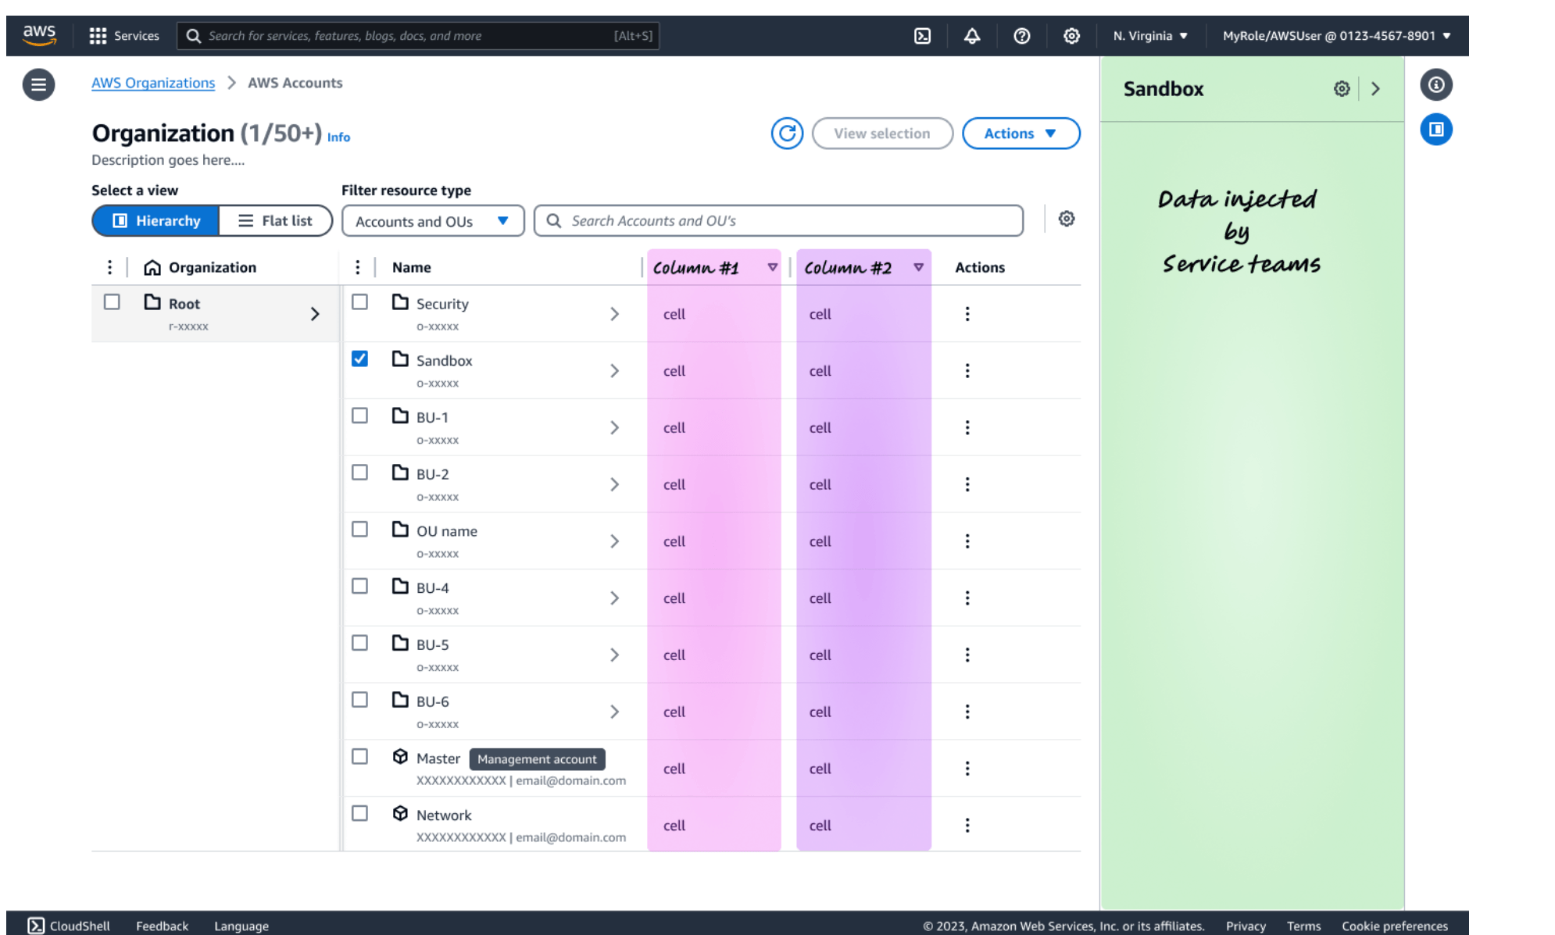Open actions menu for Master row
The width and height of the screenshot is (1555, 935).
point(967,769)
